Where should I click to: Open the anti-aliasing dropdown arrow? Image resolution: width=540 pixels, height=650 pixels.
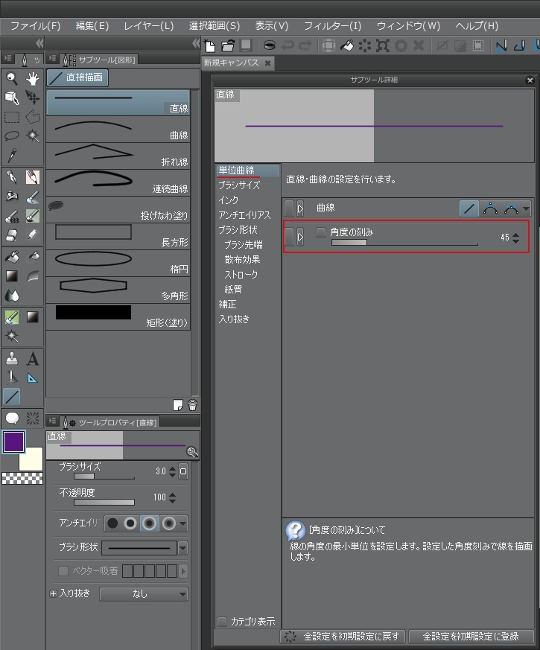coord(183,523)
